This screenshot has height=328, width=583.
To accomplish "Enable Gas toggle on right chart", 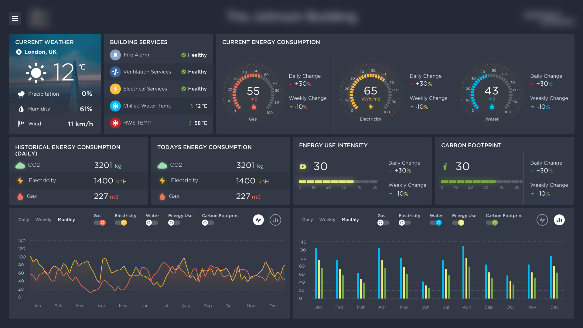I will coord(383,223).
